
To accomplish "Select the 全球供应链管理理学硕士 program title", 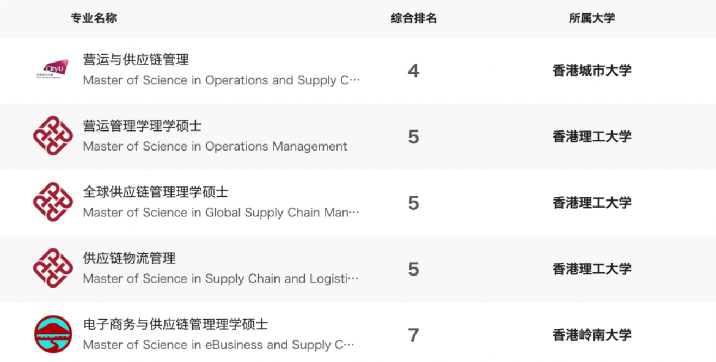I will (x=156, y=192).
